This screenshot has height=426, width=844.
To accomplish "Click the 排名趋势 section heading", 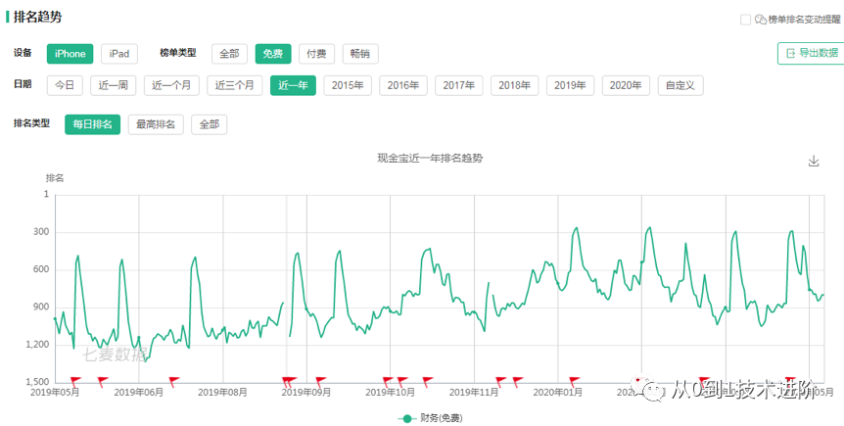I will (x=37, y=17).
